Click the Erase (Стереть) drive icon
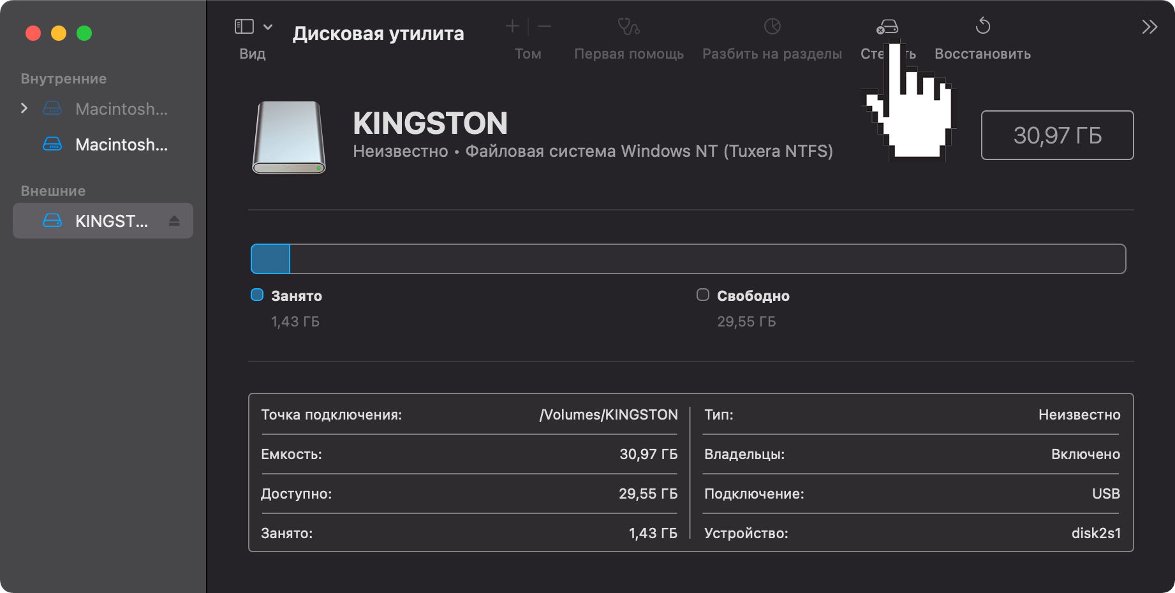Viewport: 1175px width, 593px height. [887, 27]
